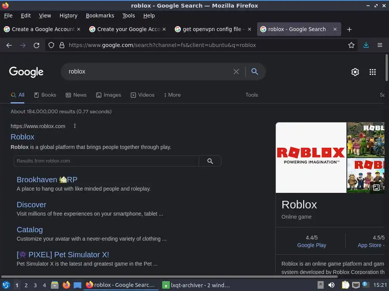This screenshot has width=389, height=291.
Task: Click the Google logo
Action: pyautogui.click(x=26, y=72)
